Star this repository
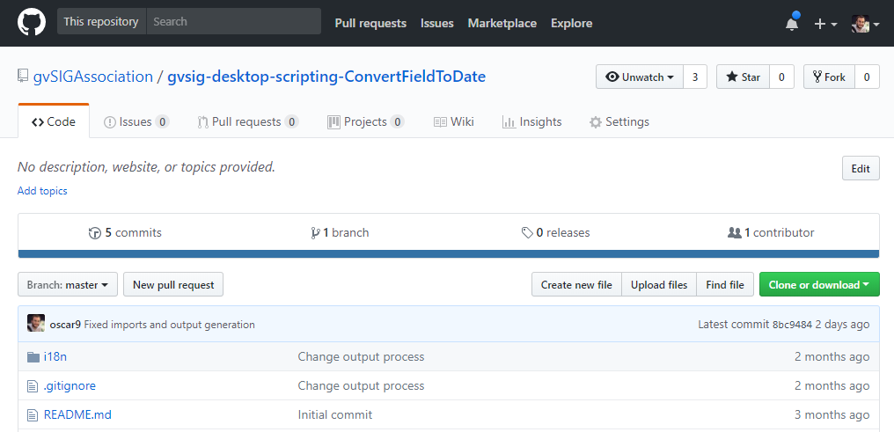894x432 pixels. pos(743,77)
